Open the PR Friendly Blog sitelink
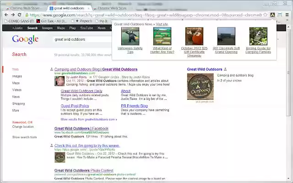293x183 pixels. [134, 106]
